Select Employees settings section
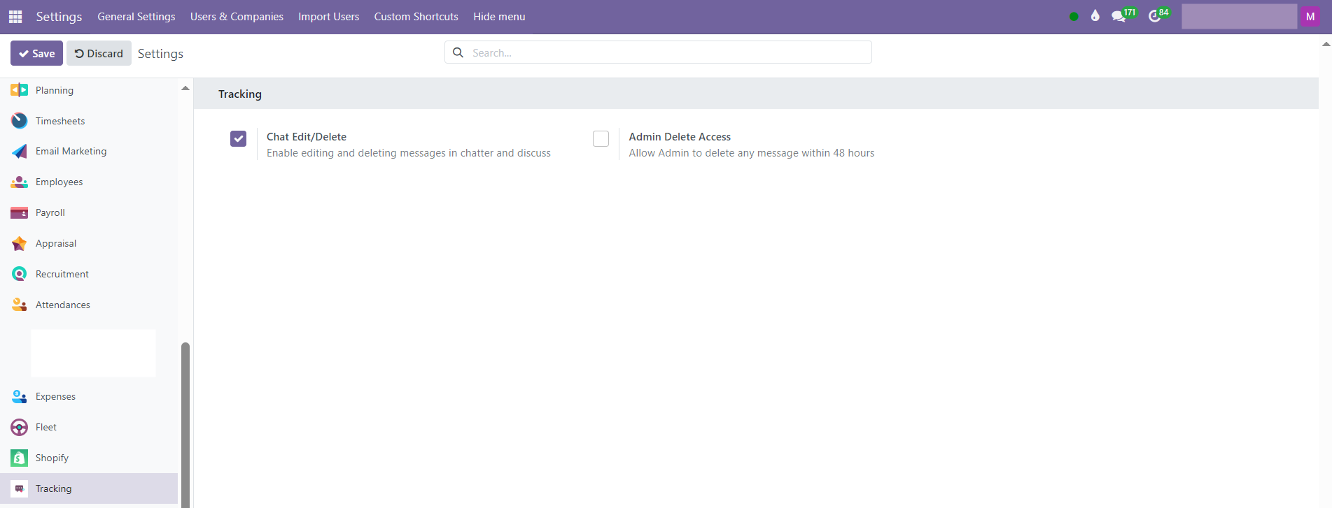1332x508 pixels. (89, 182)
